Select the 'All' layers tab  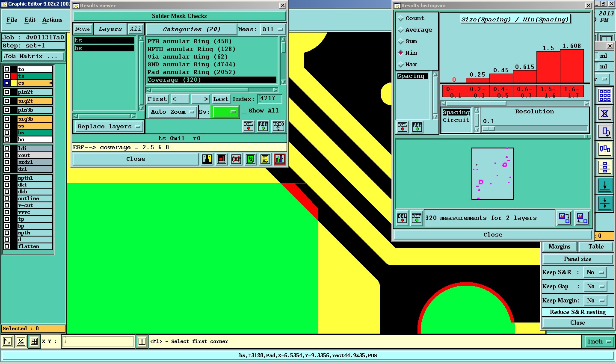point(136,29)
